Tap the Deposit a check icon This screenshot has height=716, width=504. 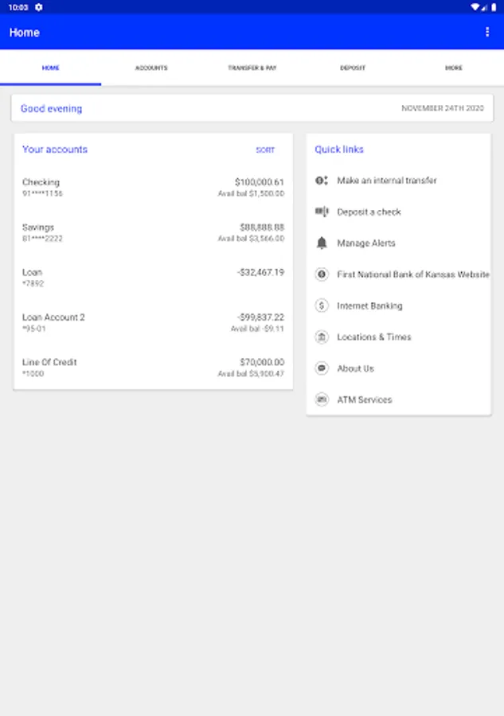tap(322, 212)
